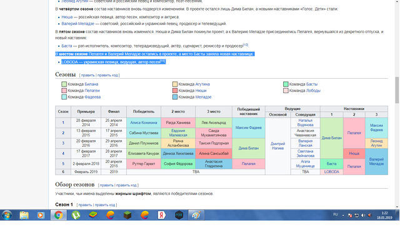Click the white speaker volume icon

pyautogui.click(x=363, y=216)
